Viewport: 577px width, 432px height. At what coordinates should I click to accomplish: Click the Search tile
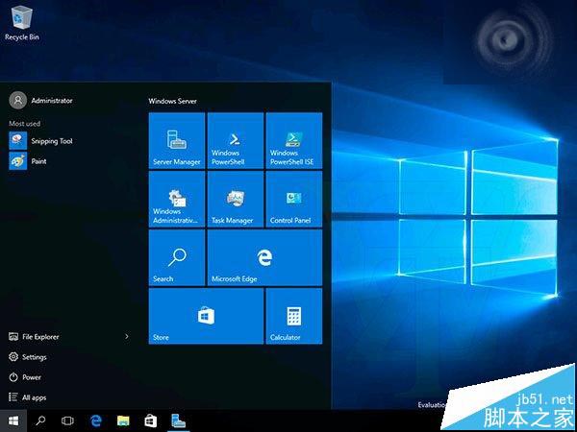click(x=177, y=257)
